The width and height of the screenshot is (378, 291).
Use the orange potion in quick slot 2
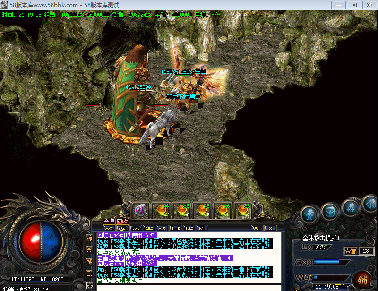(x=162, y=210)
